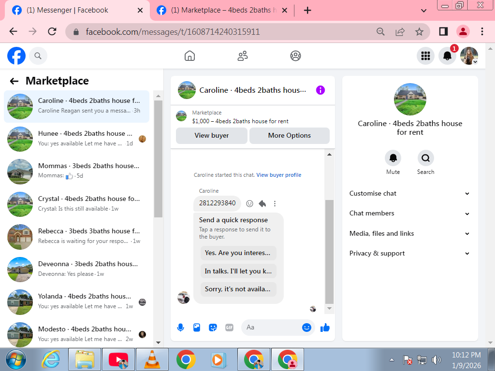The image size is (495, 371).
Task: Choose a sticker icon in composer
Action: click(213, 328)
